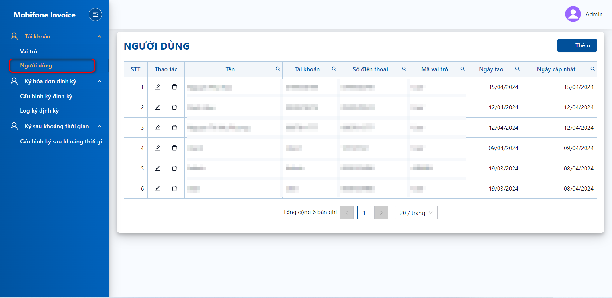Viewport: 612px width, 298px height.
Task: Collapse the Tài khoản menu group
Action: pyautogui.click(x=99, y=37)
